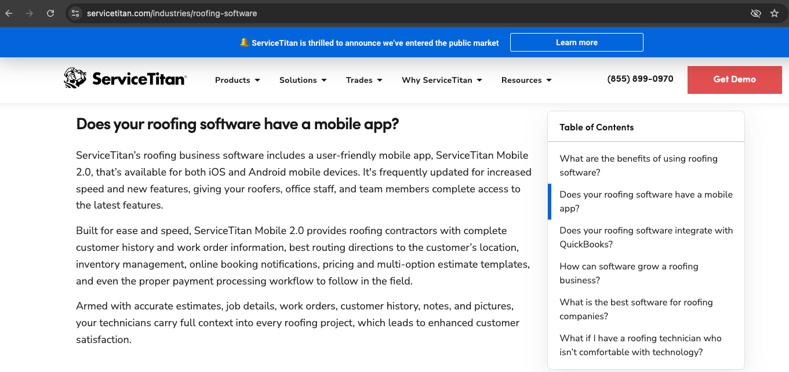Image resolution: width=789 pixels, height=372 pixels.
Task: Click the paragraph starting 'Armed with accurate estimates'
Action: tap(298, 323)
